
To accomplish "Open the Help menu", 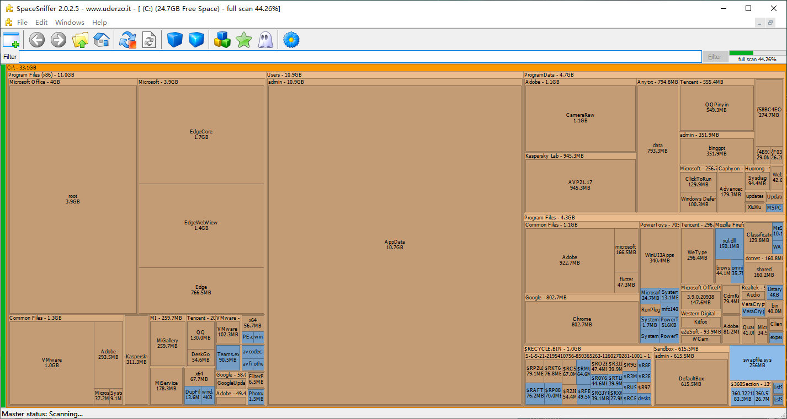I will 99,23.
